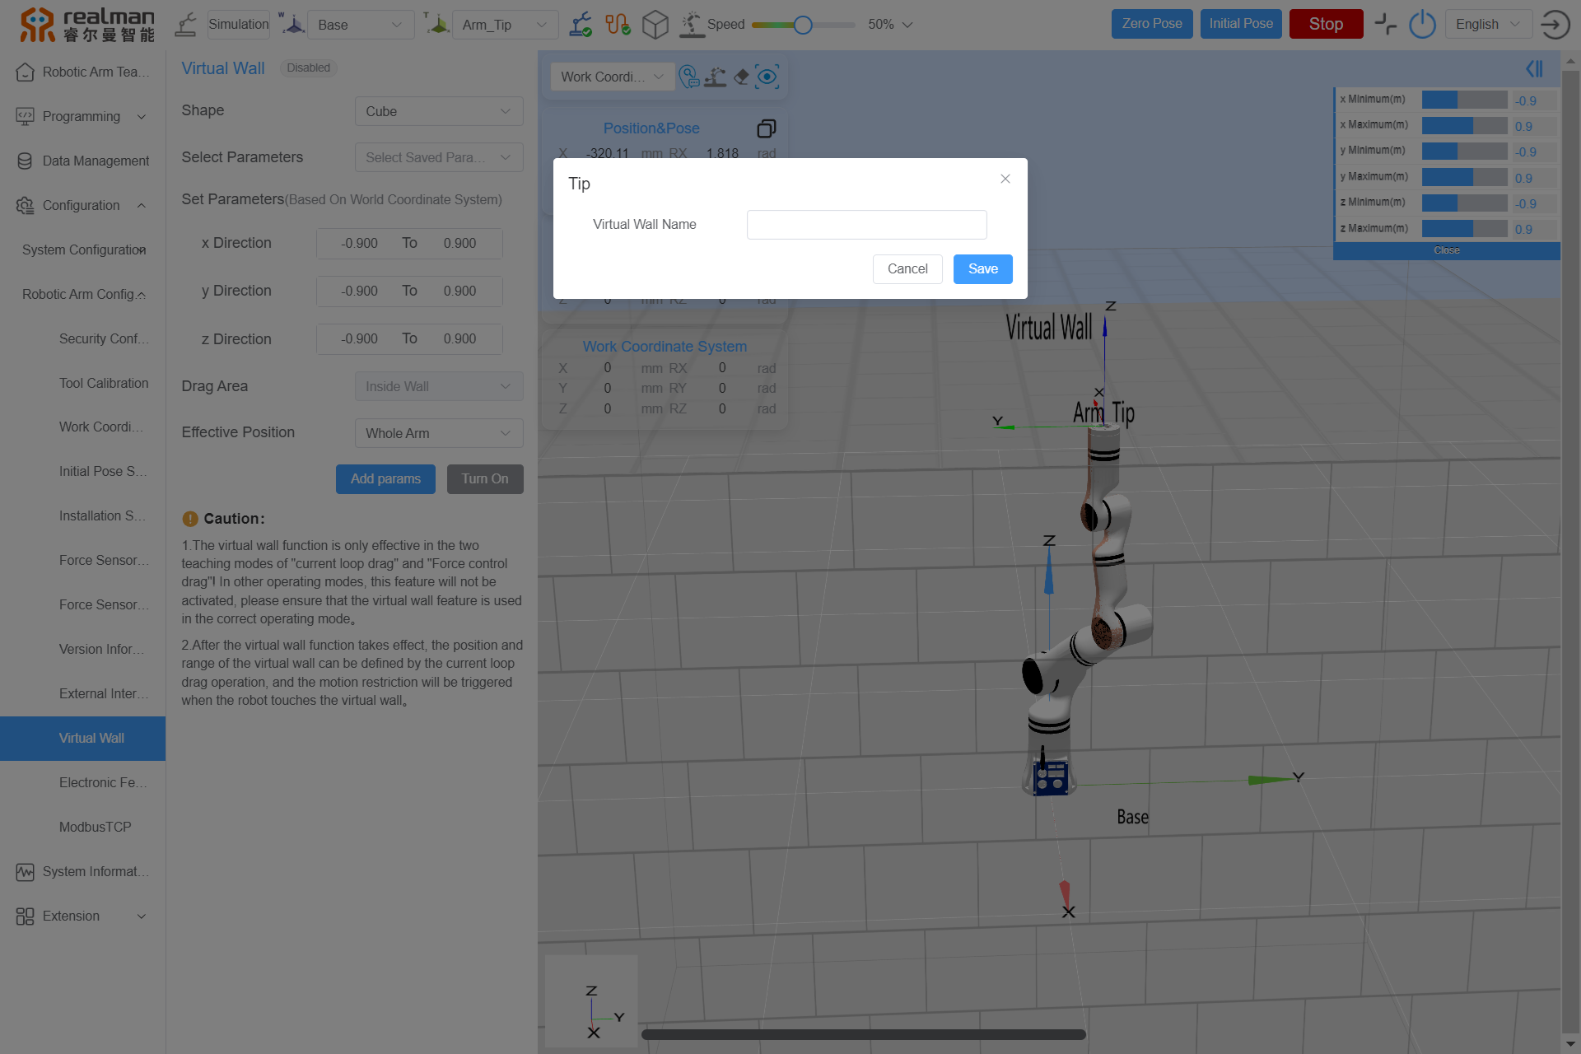Screen dimensions: 1581x1054
Task: Click the eraser icon in viewport toolbar
Action: pyautogui.click(x=741, y=77)
